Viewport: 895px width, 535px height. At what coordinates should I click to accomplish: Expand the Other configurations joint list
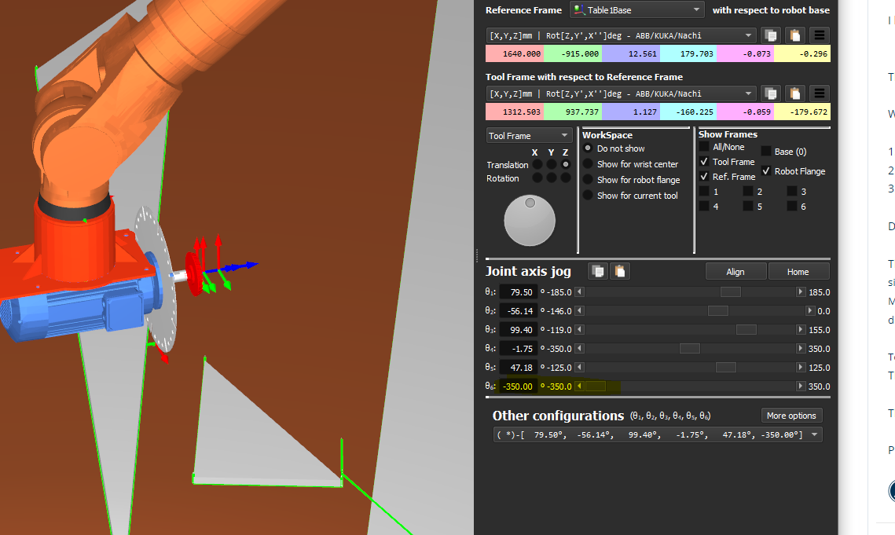(x=814, y=434)
